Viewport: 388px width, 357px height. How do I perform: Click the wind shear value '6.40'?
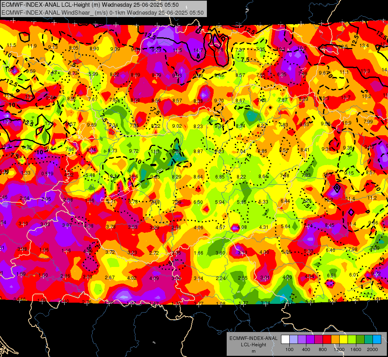[331, 250]
